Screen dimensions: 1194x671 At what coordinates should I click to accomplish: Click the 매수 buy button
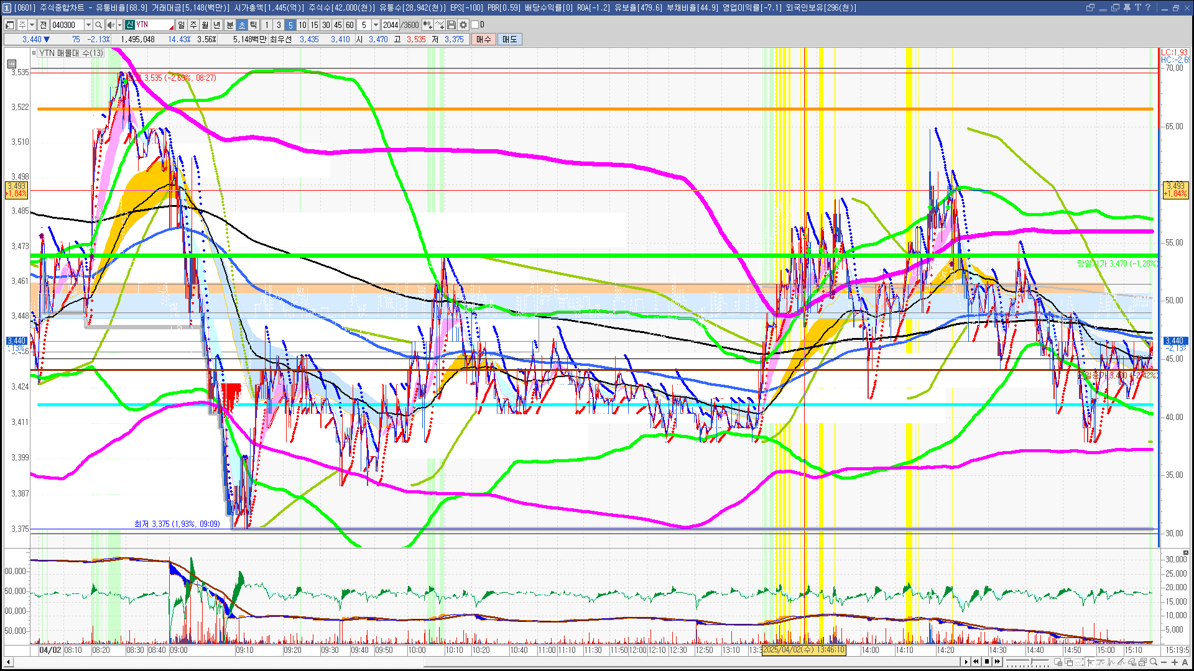483,39
